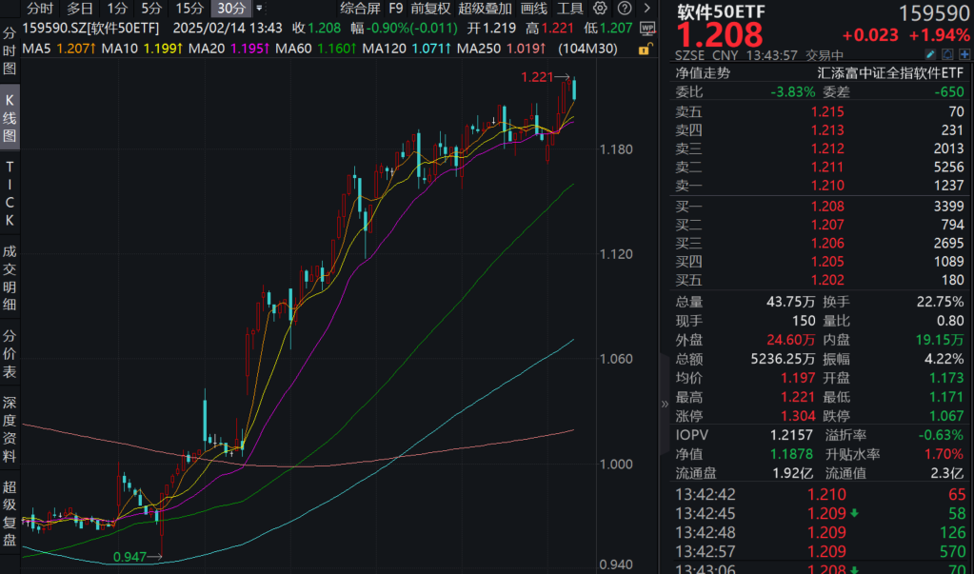This screenshot has width=974, height=574.
Task: Open the settings gear in the top toolbar
Action: tap(601, 9)
